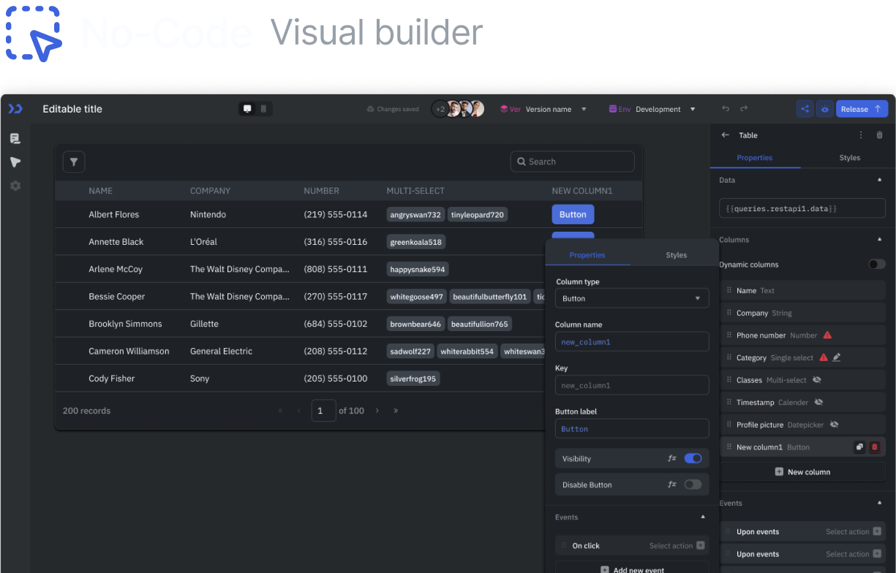Enable the Disable Button toggle

(693, 485)
